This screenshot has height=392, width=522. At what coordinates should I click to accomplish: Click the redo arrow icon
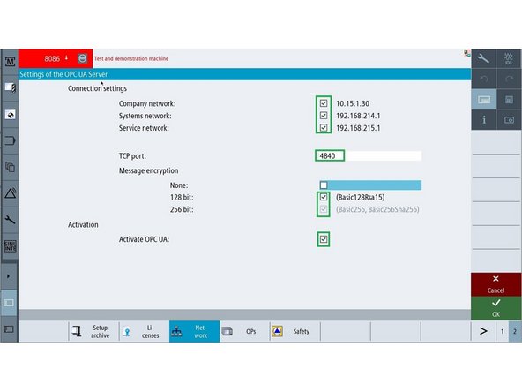509,79
